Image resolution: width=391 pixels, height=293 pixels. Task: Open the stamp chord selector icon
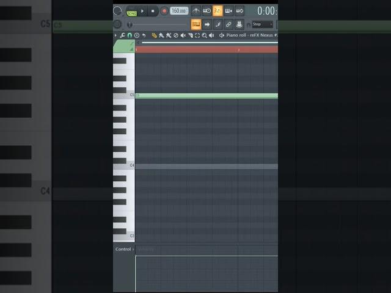tap(137, 35)
